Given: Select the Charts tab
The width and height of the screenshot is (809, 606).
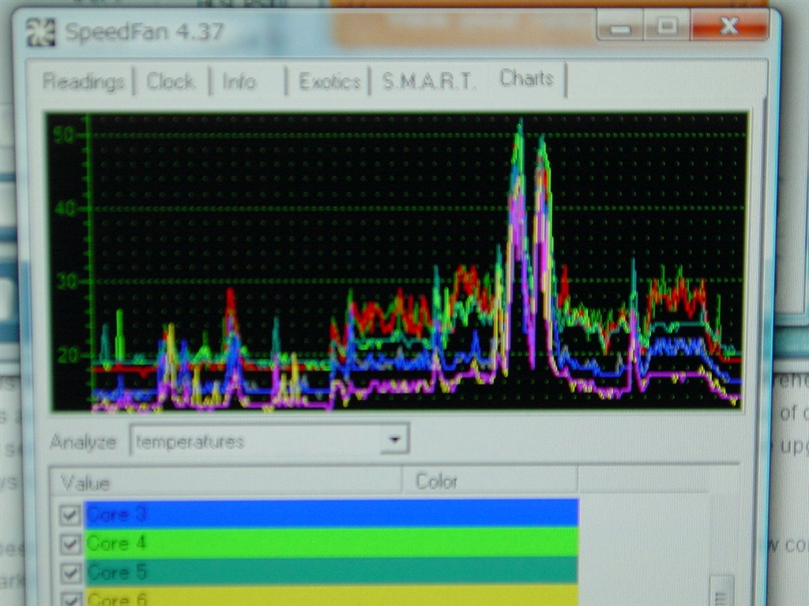Looking at the screenshot, I should pyautogui.click(x=526, y=78).
